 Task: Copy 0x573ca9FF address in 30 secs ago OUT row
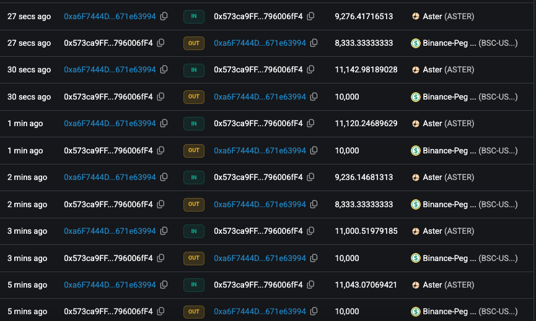(160, 96)
